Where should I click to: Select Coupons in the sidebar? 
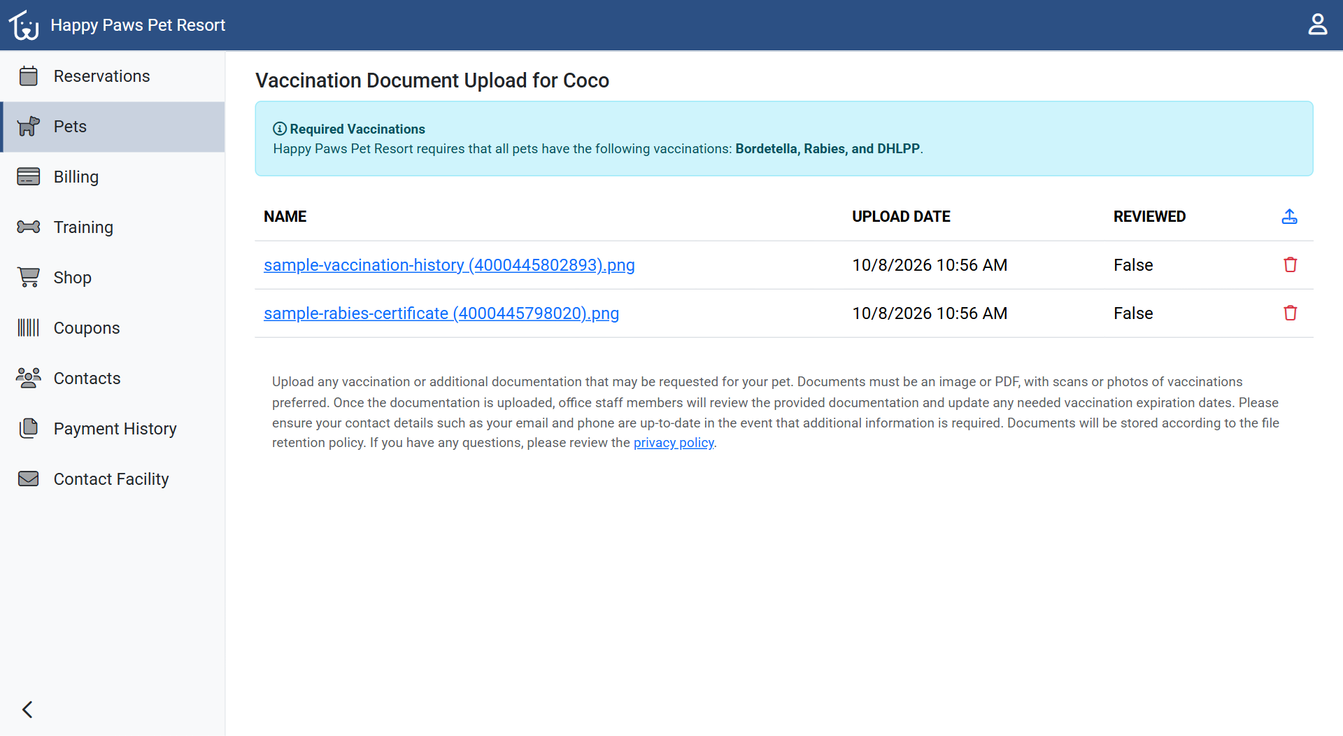[x=113, y=328]
